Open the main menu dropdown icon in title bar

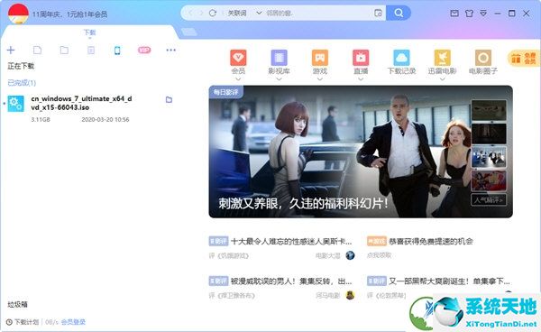pyautogui.click(x=483, y=14)
